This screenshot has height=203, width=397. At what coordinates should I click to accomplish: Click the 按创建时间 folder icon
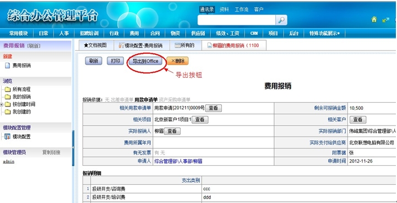8,104
